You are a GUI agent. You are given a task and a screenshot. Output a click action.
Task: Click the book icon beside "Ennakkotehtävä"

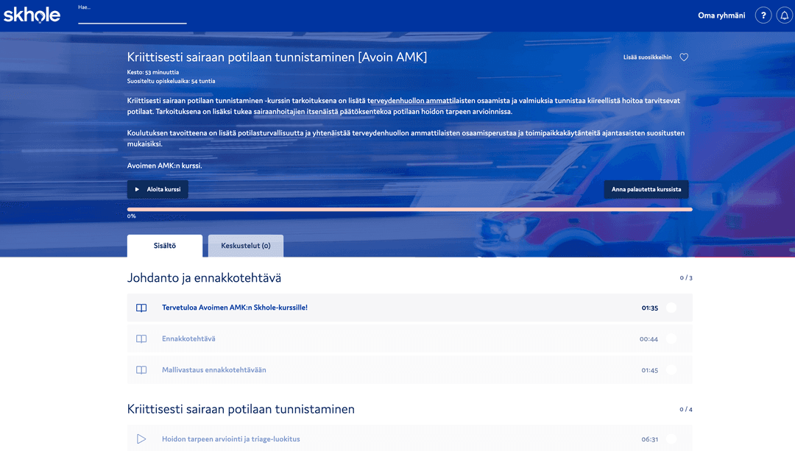click(x=141, y=338)
